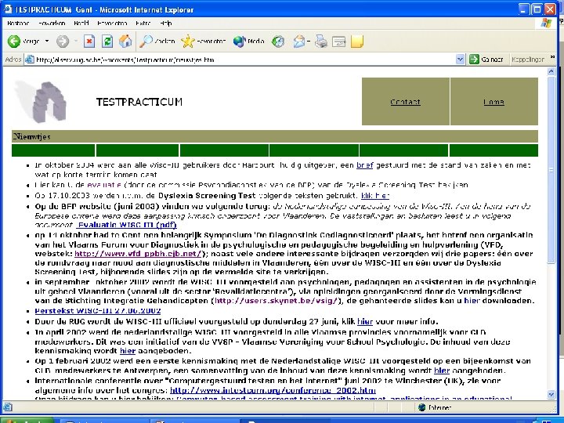
Task: Click 'hier' link for 27 juni info
Action: pos(365,321)
